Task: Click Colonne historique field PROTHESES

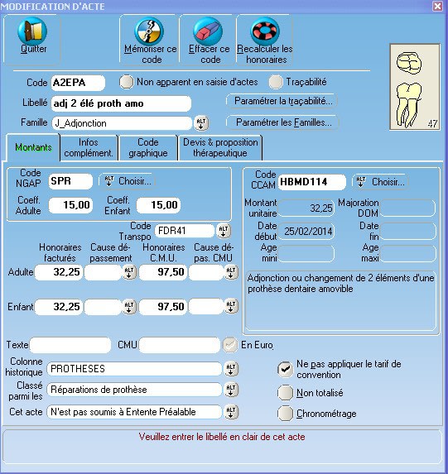Action: [x=134, y=369]
